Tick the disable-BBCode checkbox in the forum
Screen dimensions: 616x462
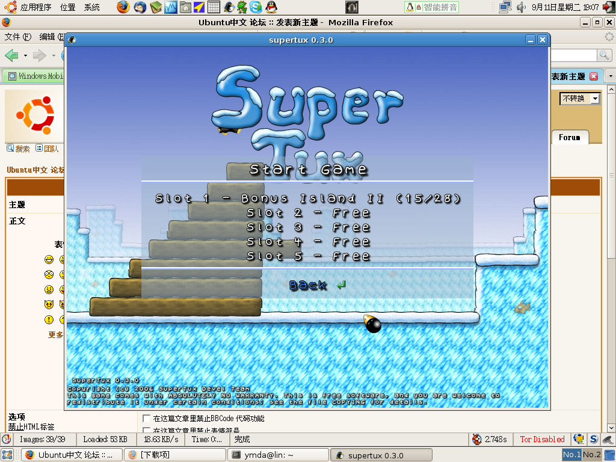click(146, 418)
